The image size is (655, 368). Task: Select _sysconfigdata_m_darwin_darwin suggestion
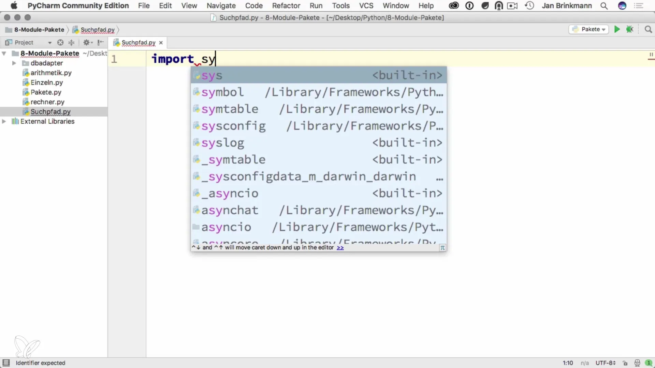pos(319,177)
